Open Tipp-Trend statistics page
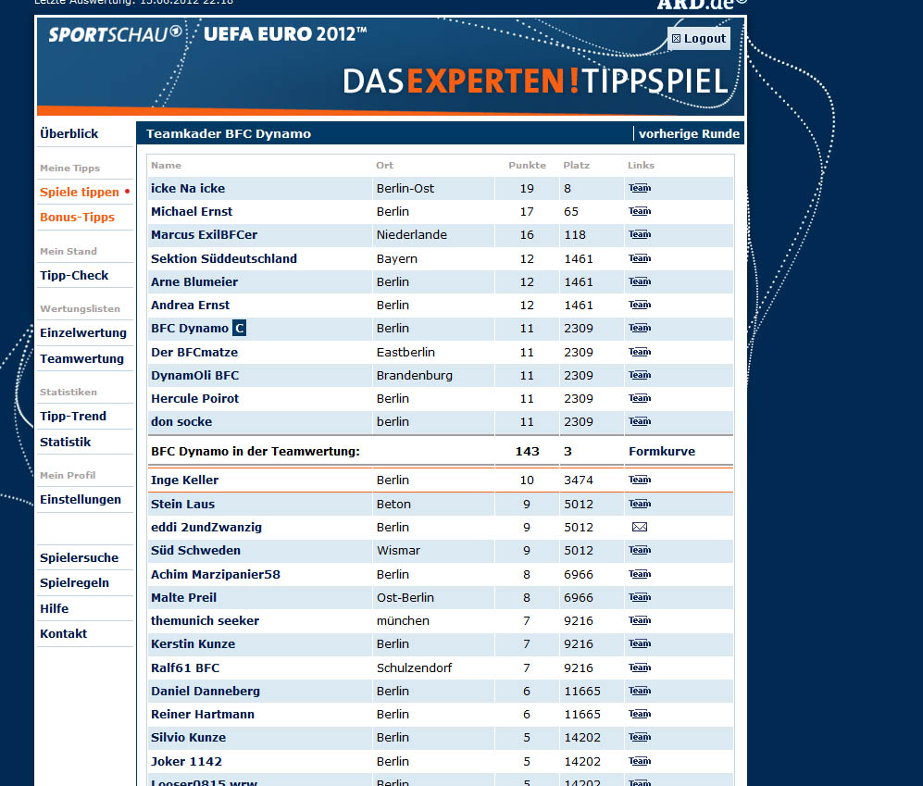 pos(73,416)
